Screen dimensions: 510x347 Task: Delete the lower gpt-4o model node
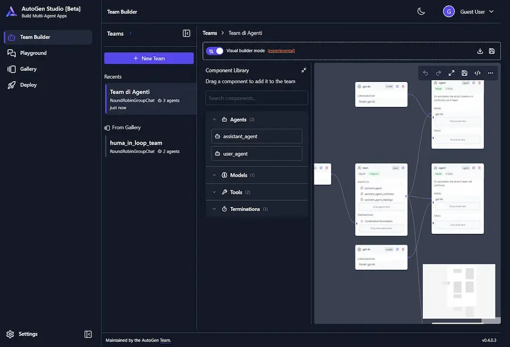403,249
